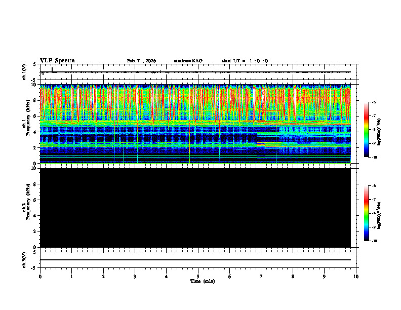
Task: Click time axis tick label "3"
Action: 135,277
